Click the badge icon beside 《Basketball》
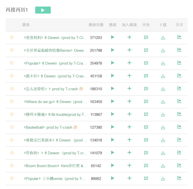Image resolution: width=193 pixels, height=189 pixels. (x=75, y=127)
